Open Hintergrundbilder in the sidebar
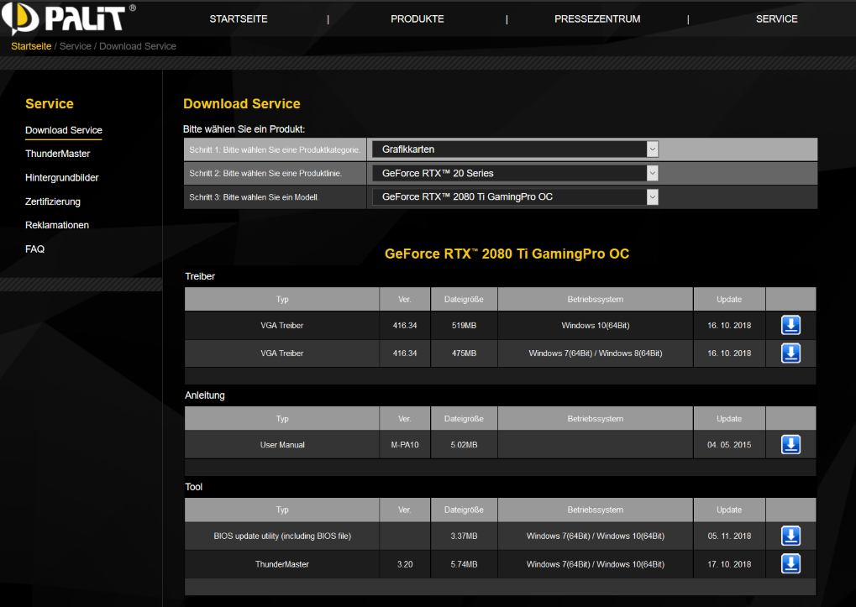This screenshot has height=607, width=856. click(x=61, y=178)
